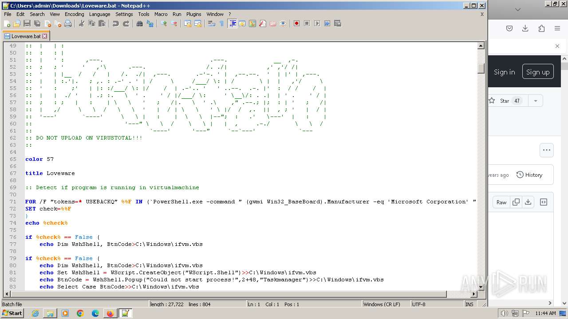
Task: Open three-dot more options in browser
Action: (x=547, y=150)
